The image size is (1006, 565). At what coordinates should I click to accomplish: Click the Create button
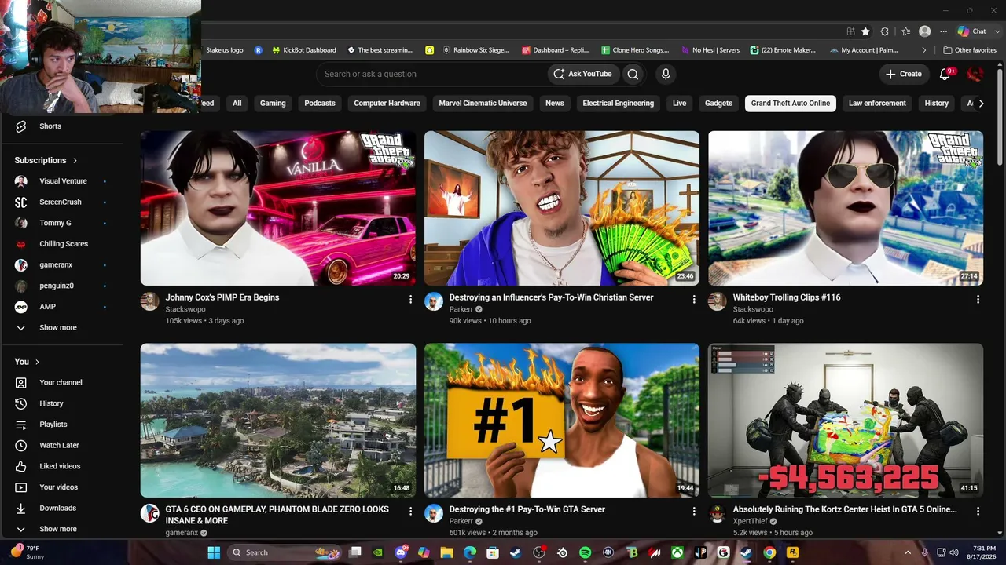pyautogui.click(x=904, y=74)
